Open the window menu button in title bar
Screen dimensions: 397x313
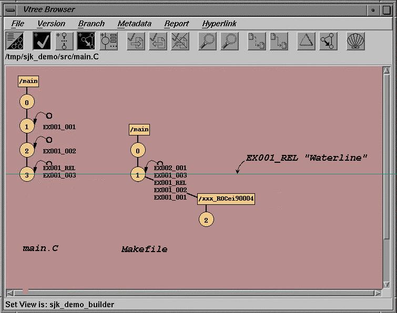pos(11,9)
